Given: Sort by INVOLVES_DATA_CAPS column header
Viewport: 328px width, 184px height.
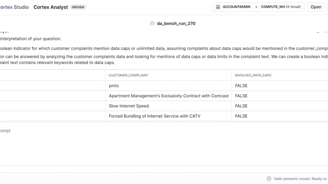Looking at the screenshot, I should click(253, 75).
